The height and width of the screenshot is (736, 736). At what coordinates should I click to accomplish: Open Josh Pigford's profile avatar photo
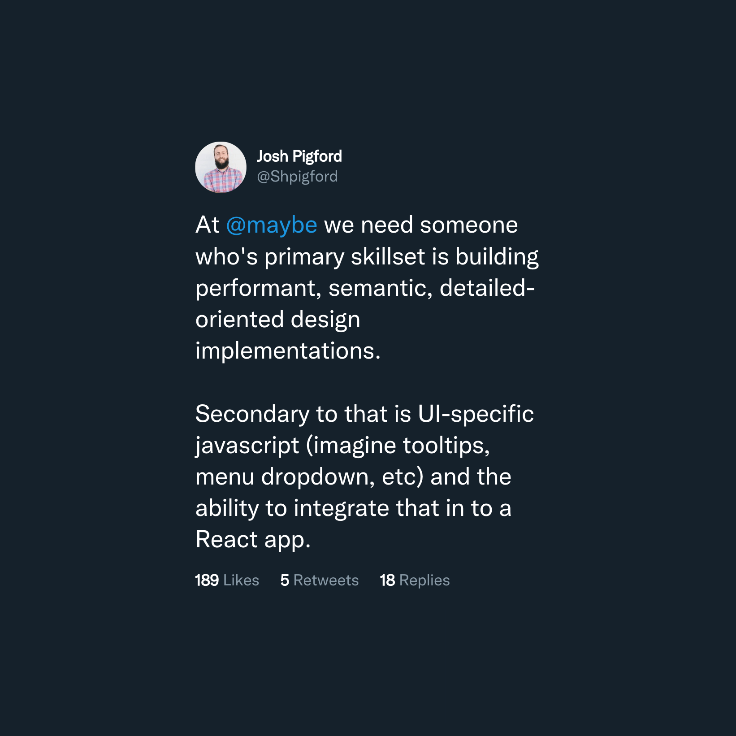pos(221,167)
